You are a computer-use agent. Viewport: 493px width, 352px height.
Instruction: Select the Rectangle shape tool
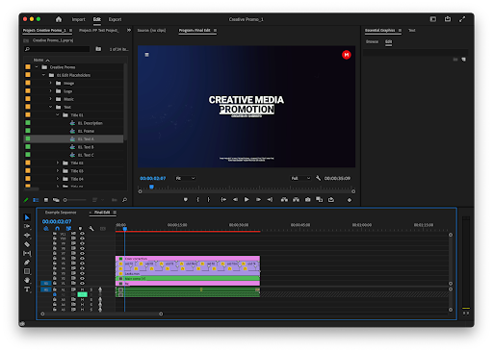[x=27, y=271]
